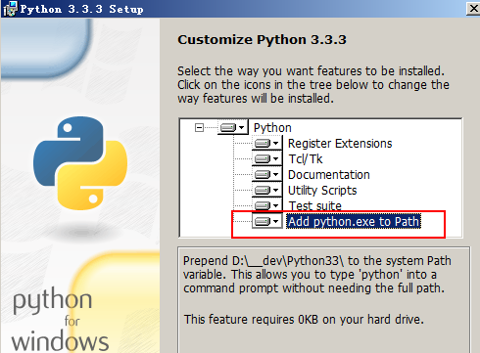Open install options for Utility Scripts

click(266, 190)
